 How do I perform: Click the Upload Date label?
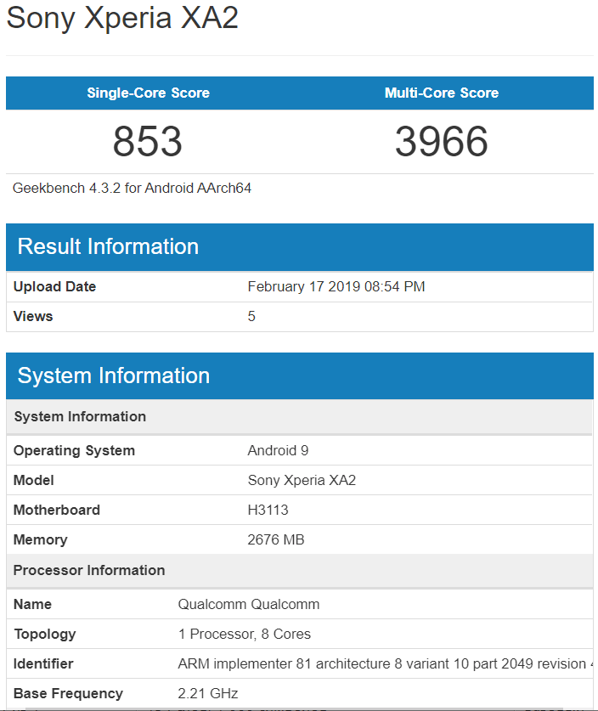click(x=55, y=286)
